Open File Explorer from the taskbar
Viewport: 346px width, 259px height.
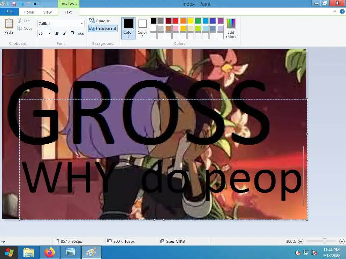[x=29, y=252]
